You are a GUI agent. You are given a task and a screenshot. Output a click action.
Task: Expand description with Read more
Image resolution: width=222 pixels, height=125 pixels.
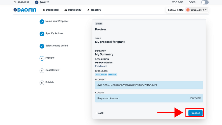[x=101, y=66]
